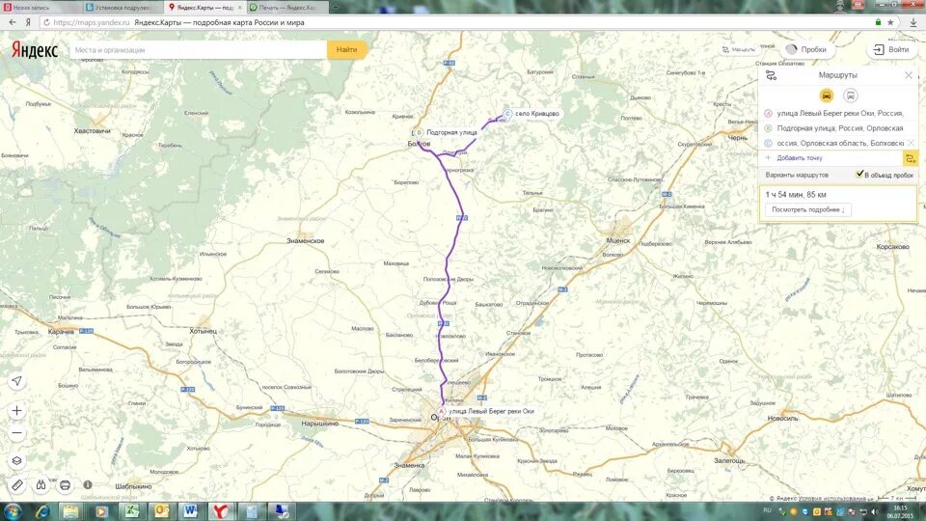Screen dimensions: 926x521
Task: Click the browser back arrow
Action: click(13, 22)
